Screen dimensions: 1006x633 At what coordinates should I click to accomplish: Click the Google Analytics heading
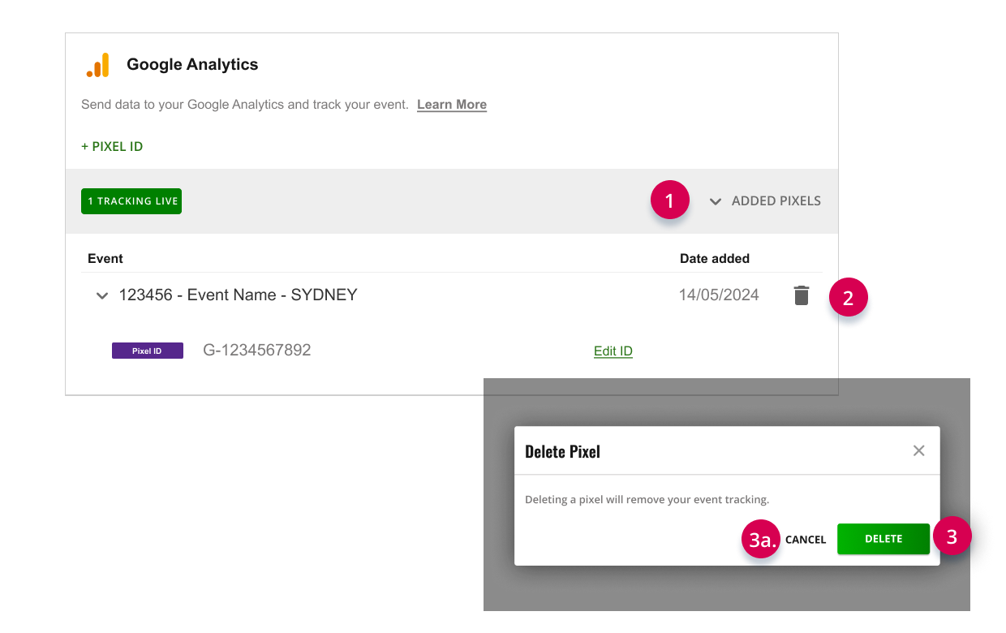coord(192,65)
